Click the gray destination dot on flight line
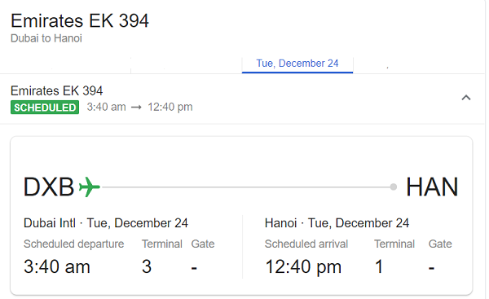 coord(394,187)
